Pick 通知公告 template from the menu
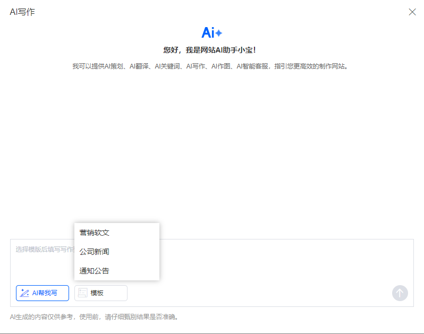Image resolution: width=424 pixels, height=334 pixels. pyautogui.click(x=117, y=270)
